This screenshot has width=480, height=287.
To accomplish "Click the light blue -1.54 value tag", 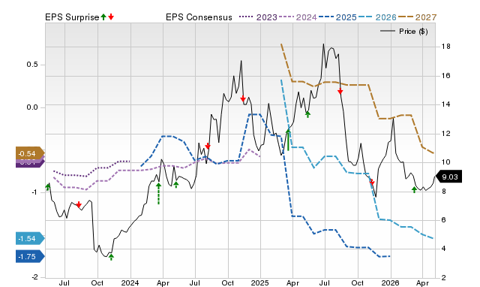I will point(30,239).
